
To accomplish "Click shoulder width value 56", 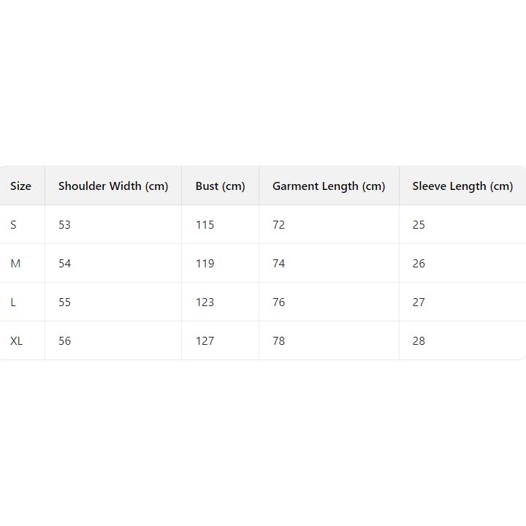I will [x=64, y=340].
